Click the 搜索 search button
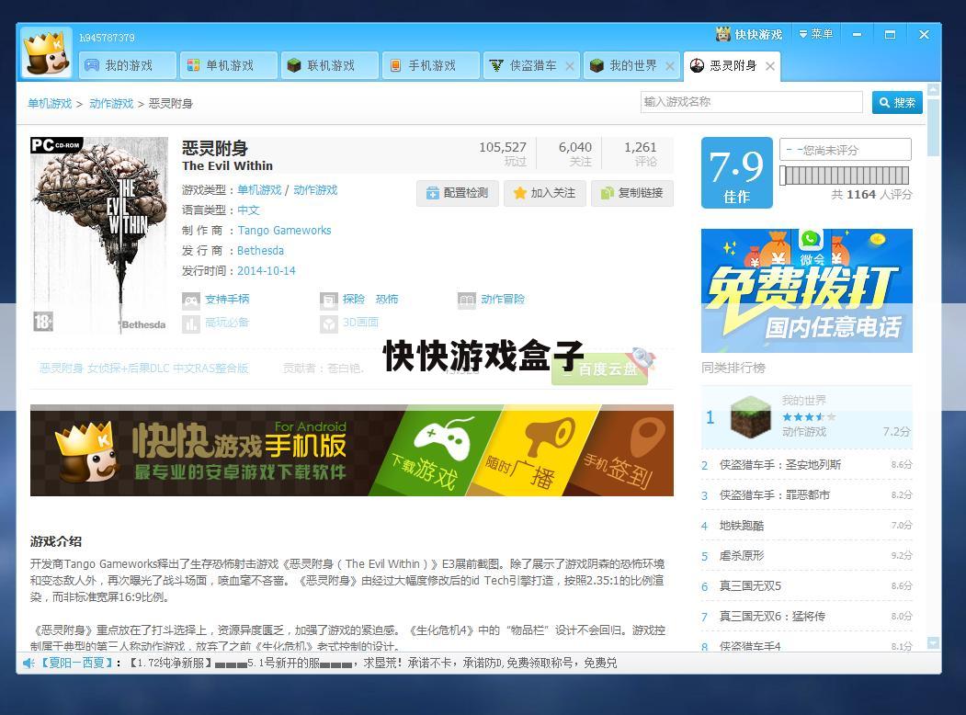966x715 pixels. point(897,102)
